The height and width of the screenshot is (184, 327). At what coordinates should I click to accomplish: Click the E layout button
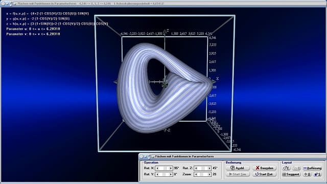click(286, 168)
